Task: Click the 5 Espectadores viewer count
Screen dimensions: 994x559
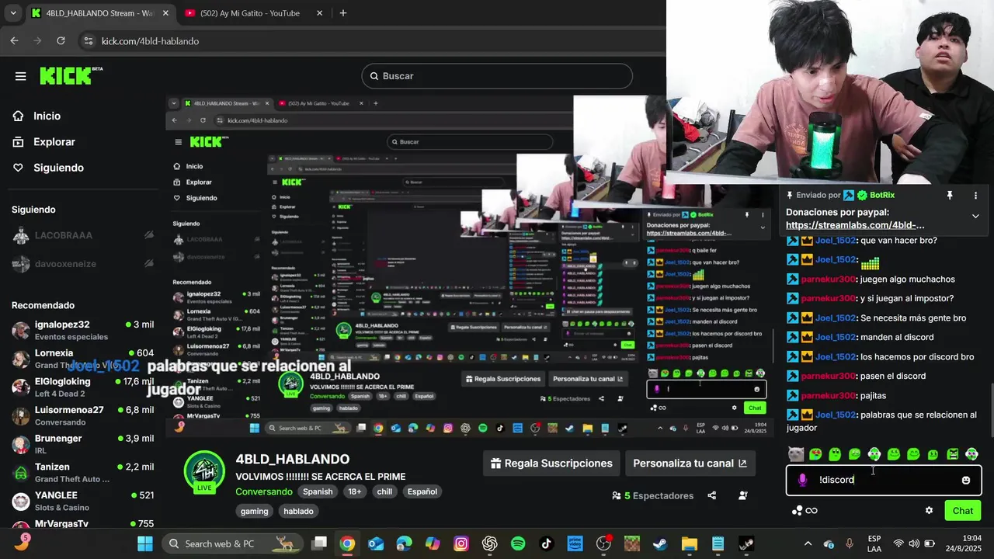Action: tap(653, 495)
